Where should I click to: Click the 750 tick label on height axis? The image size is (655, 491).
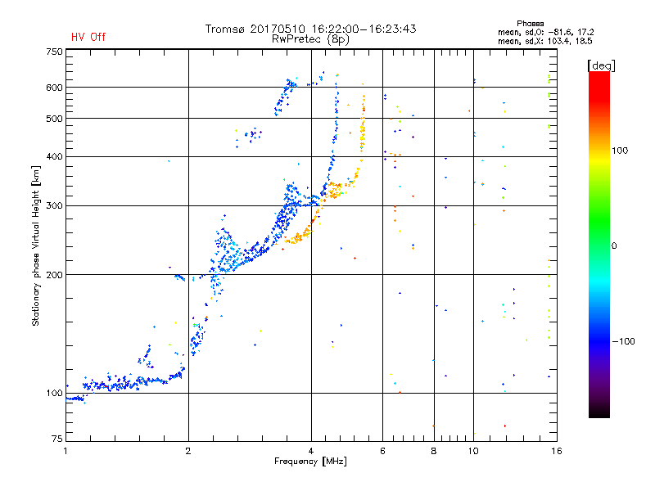(x=54, y=52)
